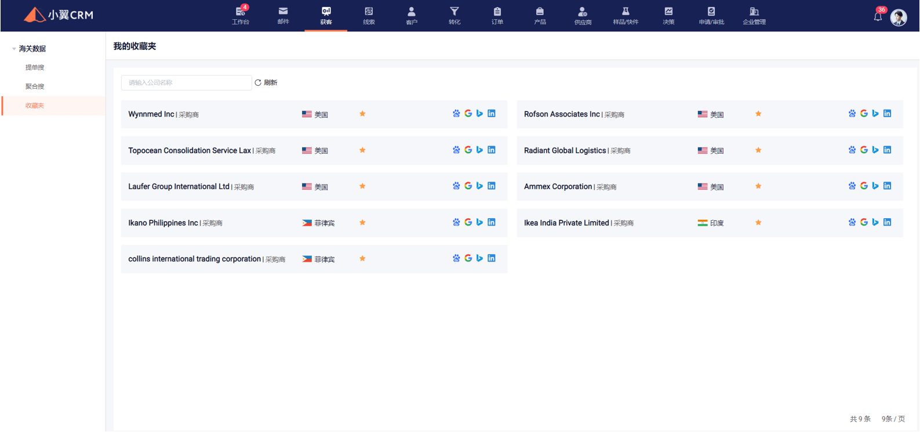Focus the company name search field
The image size is (920, 435).
coord(186,82)
